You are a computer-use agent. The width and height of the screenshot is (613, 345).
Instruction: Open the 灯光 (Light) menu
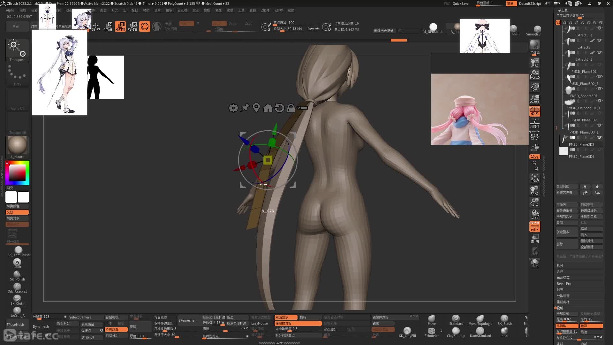[x=115, y=10]
